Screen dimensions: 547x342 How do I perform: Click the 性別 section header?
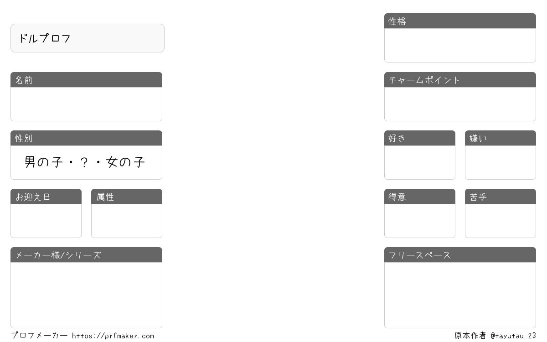[x=86, y=138]
